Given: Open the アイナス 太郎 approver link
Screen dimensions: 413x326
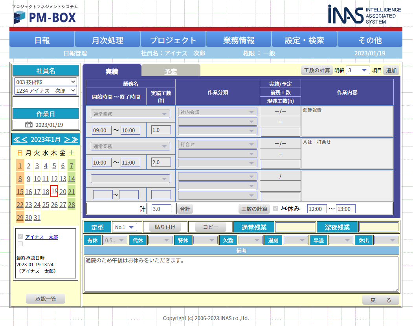Looking at the screenshot, I should click(41, 237).
